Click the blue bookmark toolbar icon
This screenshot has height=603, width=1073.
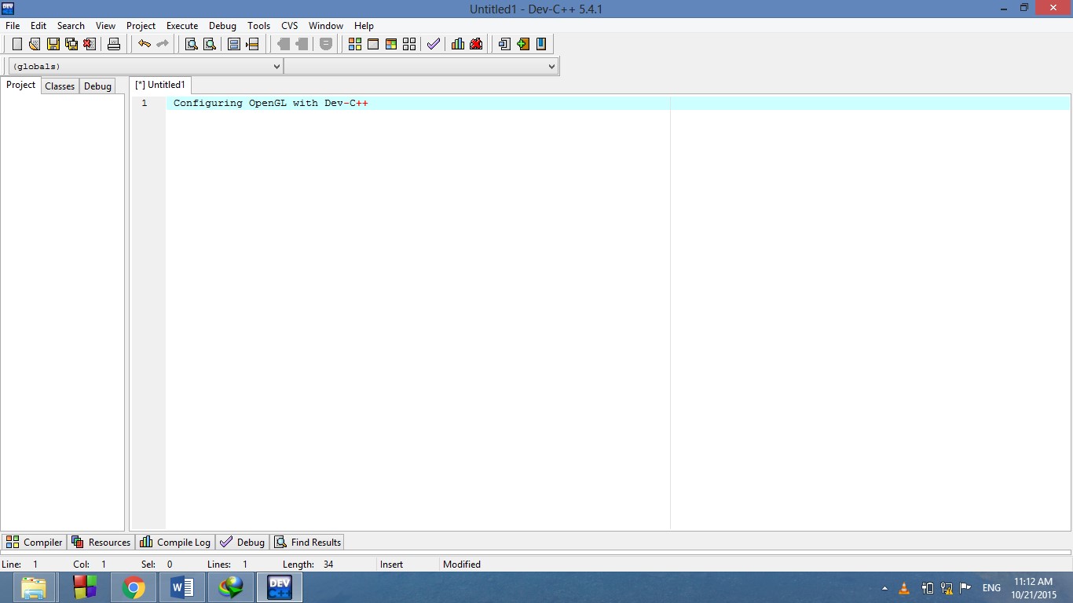point(541,44)
